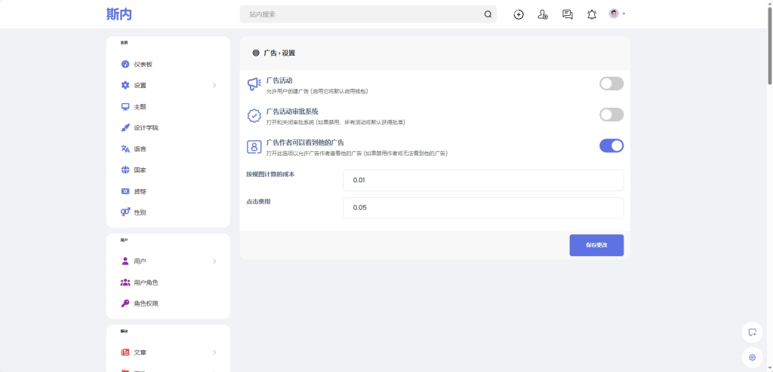This screenshot has width=773, height=372.
Task: Open the floating settings gear button
Action: point(753,357)
